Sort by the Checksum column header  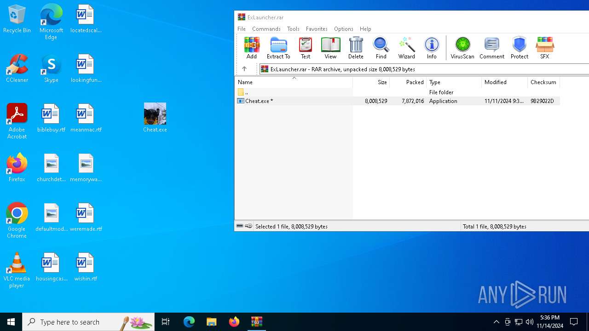pyautogui.click(x=543, y=82)
